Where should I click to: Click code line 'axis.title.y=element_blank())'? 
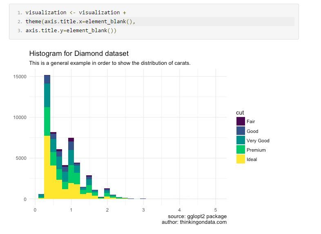pos(71,31)
